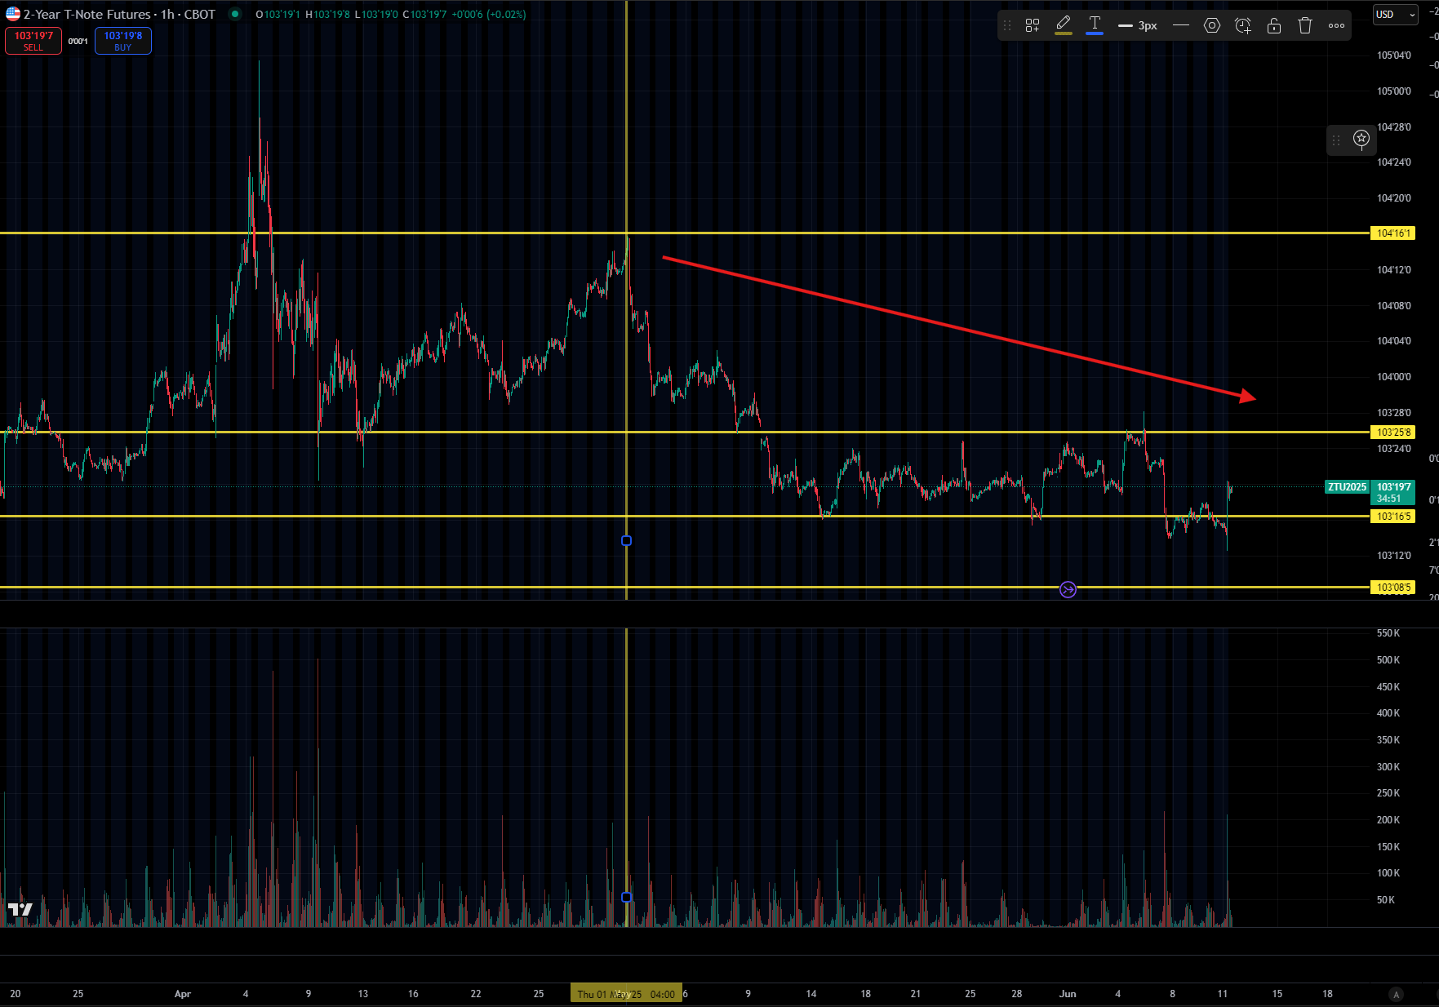Open the drawing templates icon in floating toolbar
Screen dimensions: 1439x1007
[x=1033, y=25]
